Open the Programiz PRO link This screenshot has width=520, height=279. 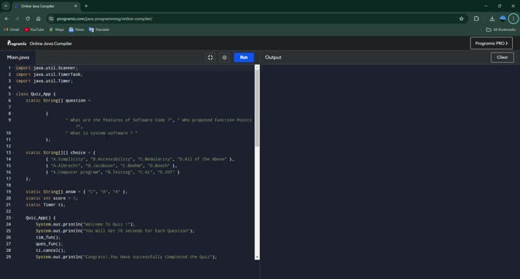pyautogui.click(x=491, y=43)
